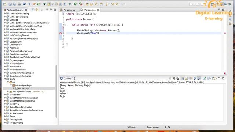Open Package Explorer view menu triangle
This screenshot has height=132, width=235.
47,10
